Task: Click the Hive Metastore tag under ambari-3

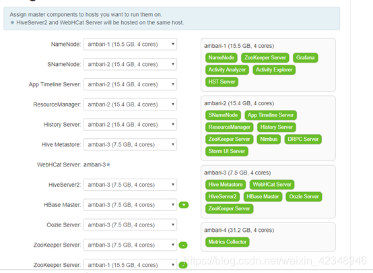Action: pyautogui.click(x=226, y=185)
